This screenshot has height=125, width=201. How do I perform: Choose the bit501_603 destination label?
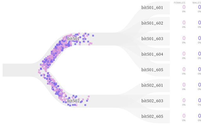pos(152,39)
